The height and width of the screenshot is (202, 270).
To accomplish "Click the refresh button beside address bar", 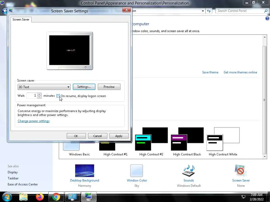I will tap(209, 11).
